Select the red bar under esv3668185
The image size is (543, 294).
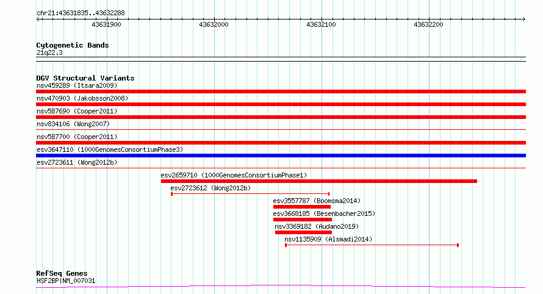pos(303,220)
